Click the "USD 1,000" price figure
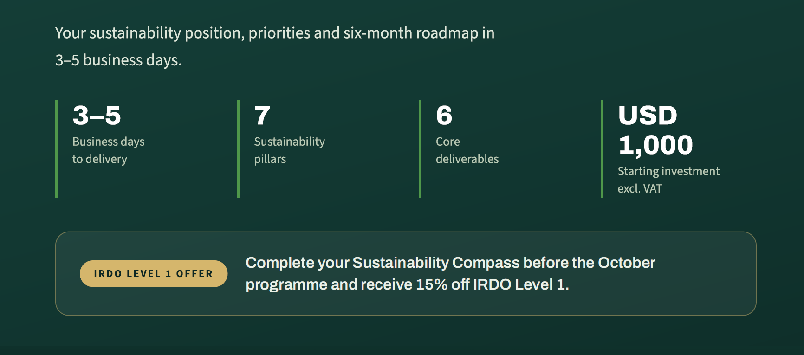The width and height of the screenshot is (804, 355). coord(655,130)
